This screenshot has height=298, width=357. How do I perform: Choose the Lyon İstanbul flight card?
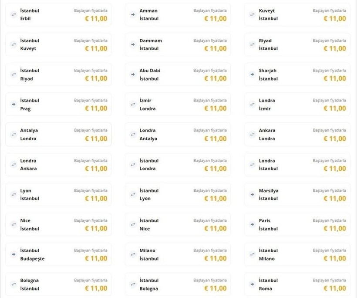58,194
